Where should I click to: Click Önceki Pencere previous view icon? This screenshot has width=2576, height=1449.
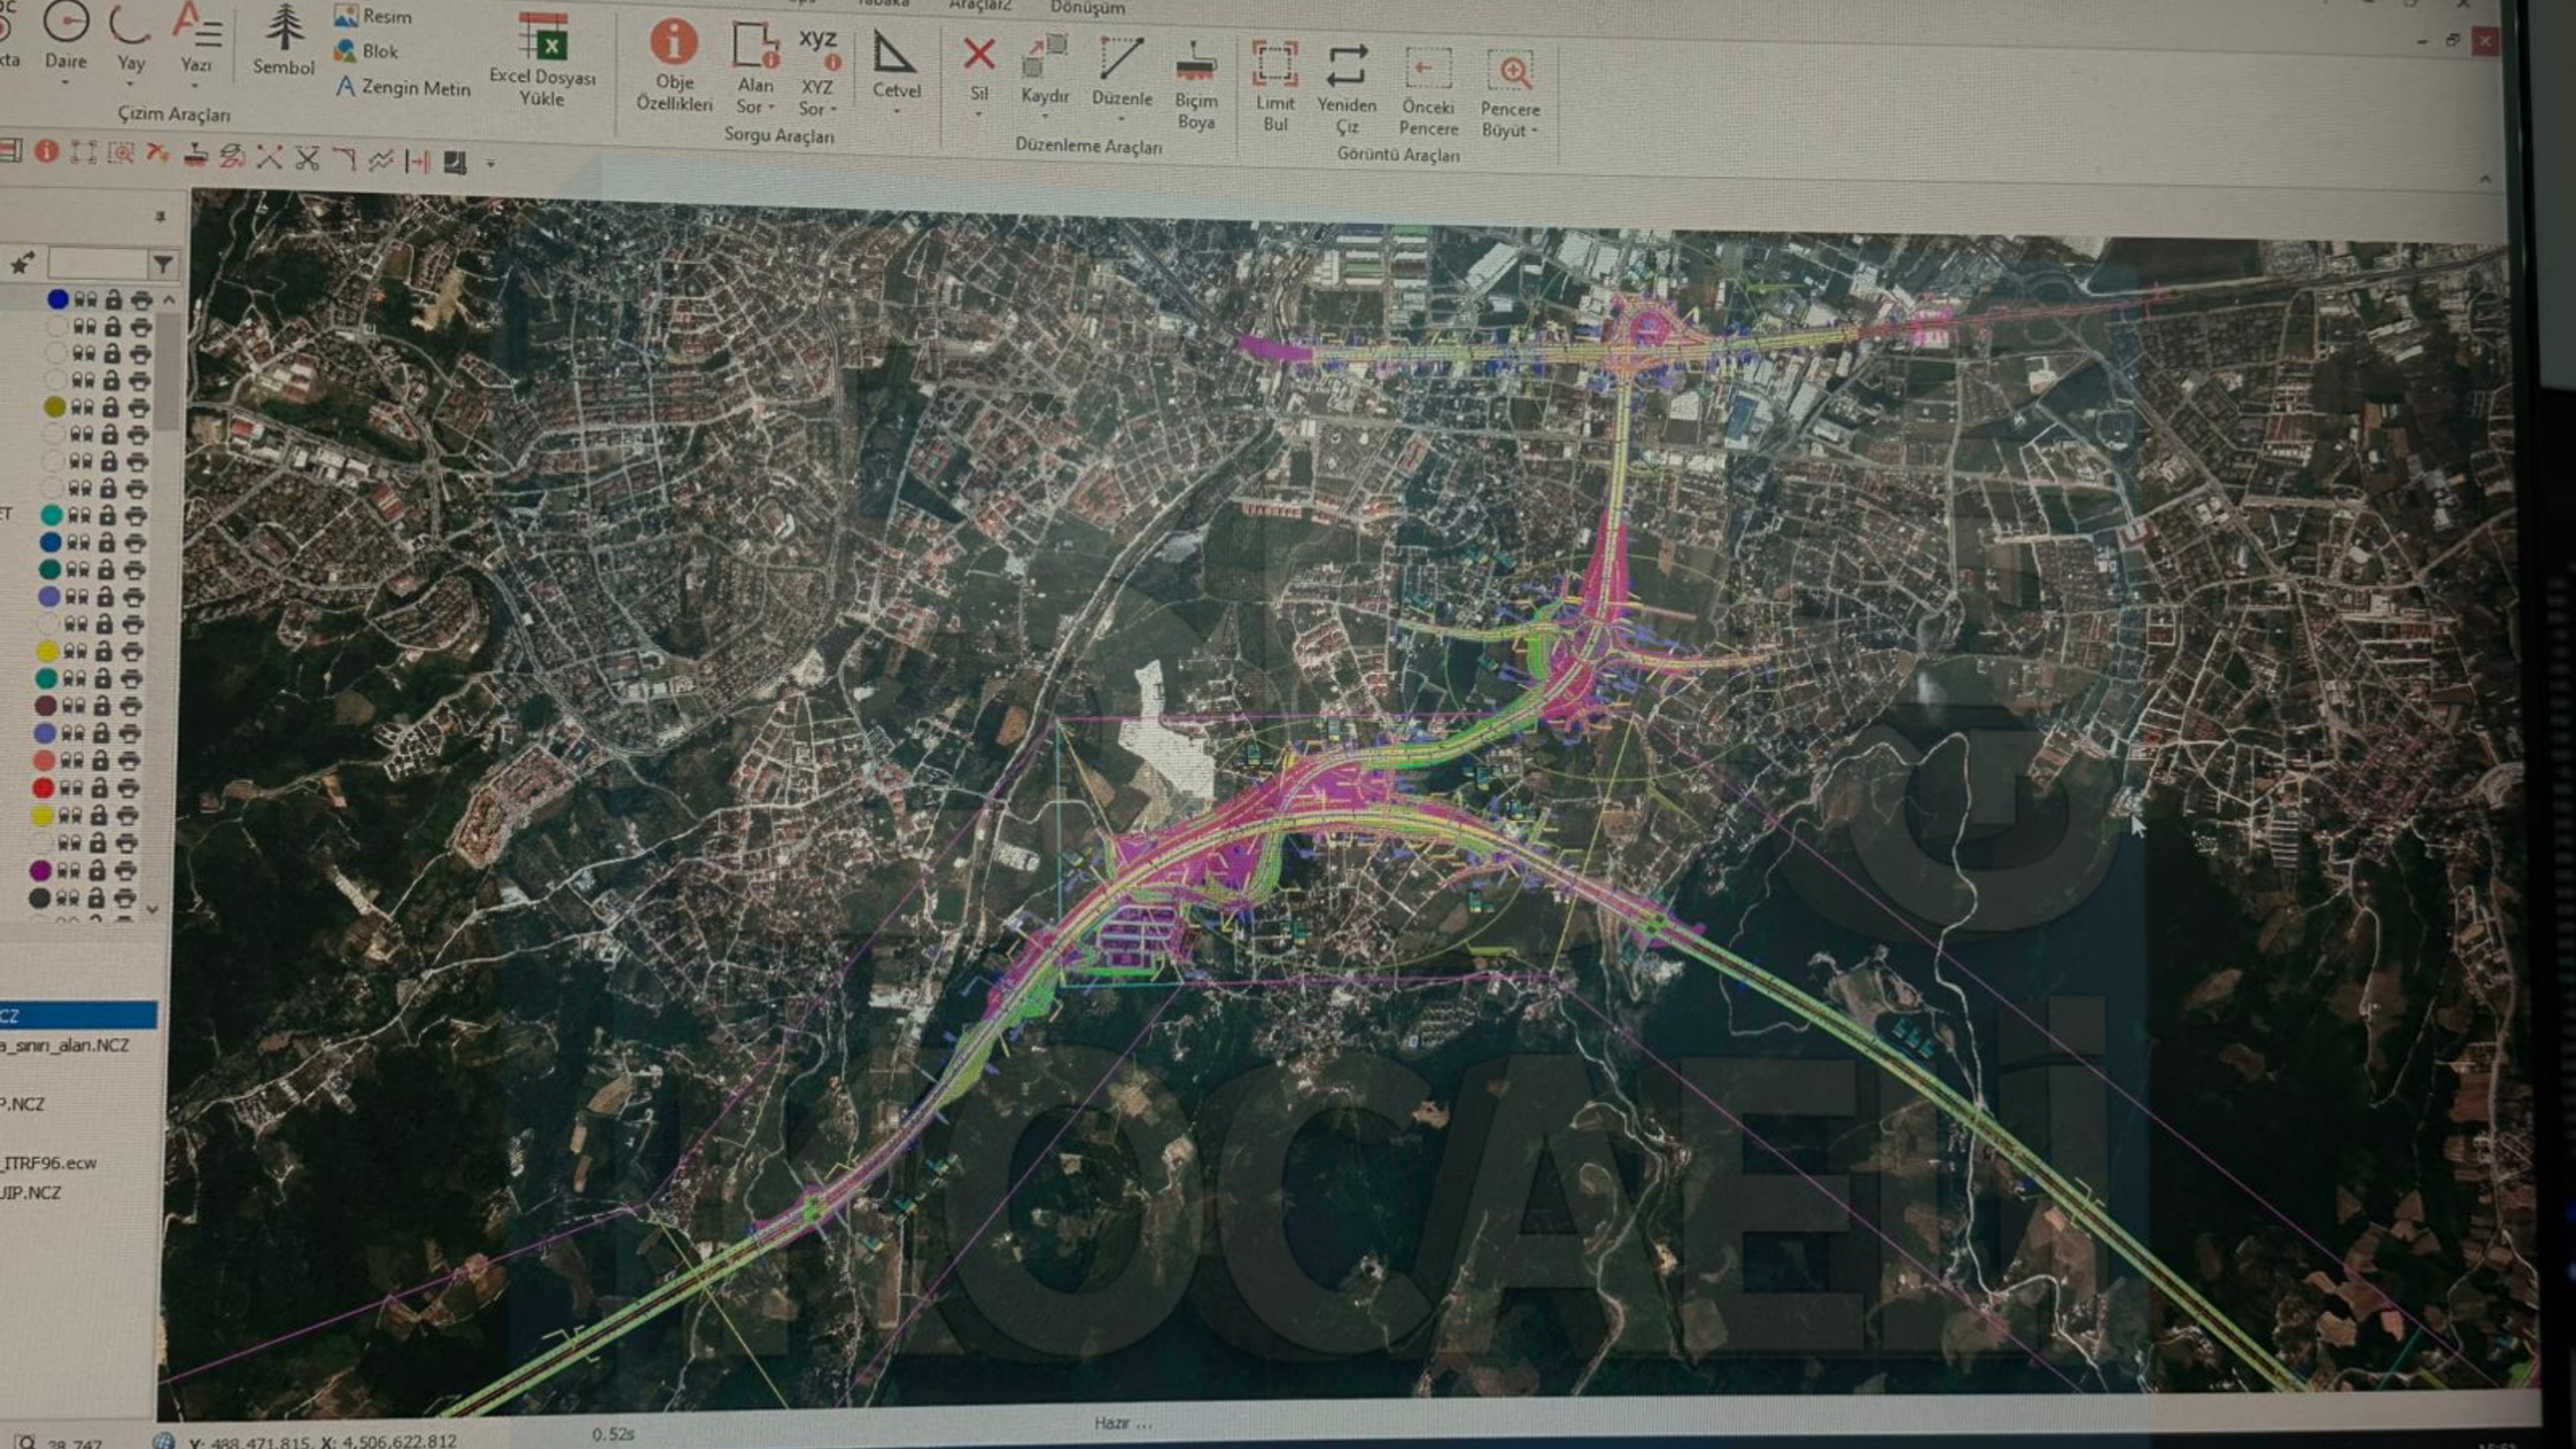click(x=1428, y=69)
